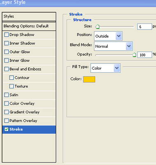This screenshot has width=156, height=165.
Task: Open the yellow stroke Color swatch
Action: [x=89, y=79]
